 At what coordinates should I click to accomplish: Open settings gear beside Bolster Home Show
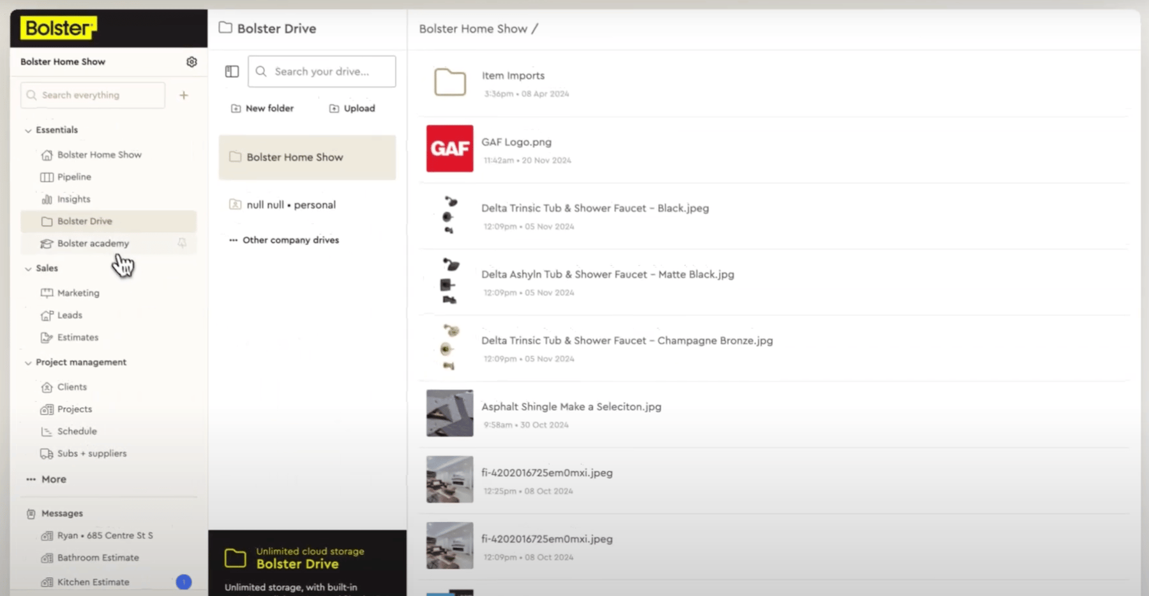191,62
